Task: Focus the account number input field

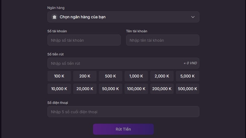Action: click(84, 40)
